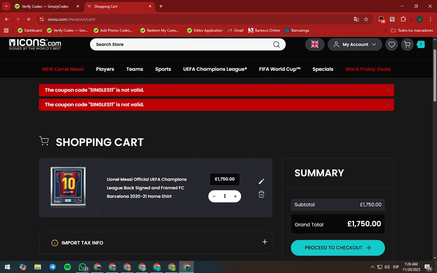Viewport: 437px width, 273px height.
Task: Open the volume control in system tray
Action: (387, 267)
